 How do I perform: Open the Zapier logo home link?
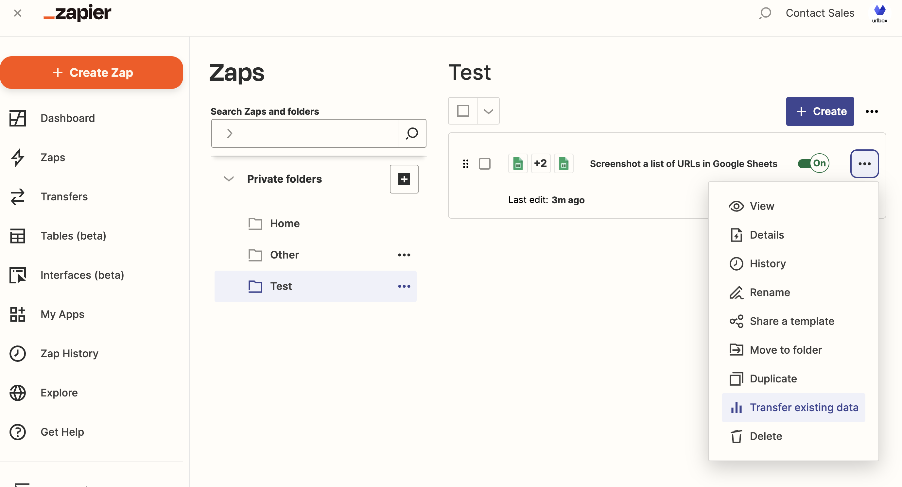(x=77, y=13)
